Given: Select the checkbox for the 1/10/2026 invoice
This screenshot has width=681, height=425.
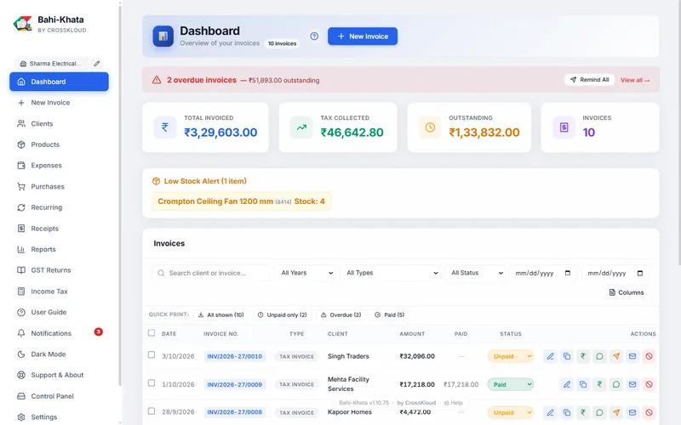Looking at the screenshot, I should [x=152, y=383].
